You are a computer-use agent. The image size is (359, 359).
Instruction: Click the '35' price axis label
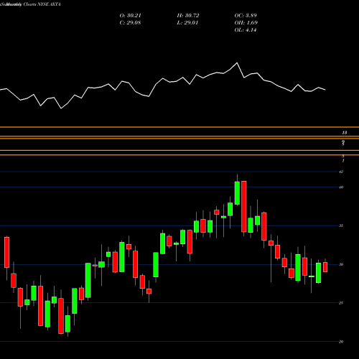click(341, 225)
